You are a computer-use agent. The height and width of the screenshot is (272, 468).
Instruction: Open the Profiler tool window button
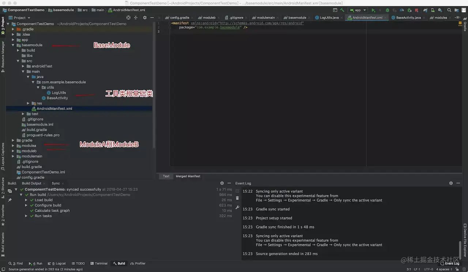coord(138,263)
